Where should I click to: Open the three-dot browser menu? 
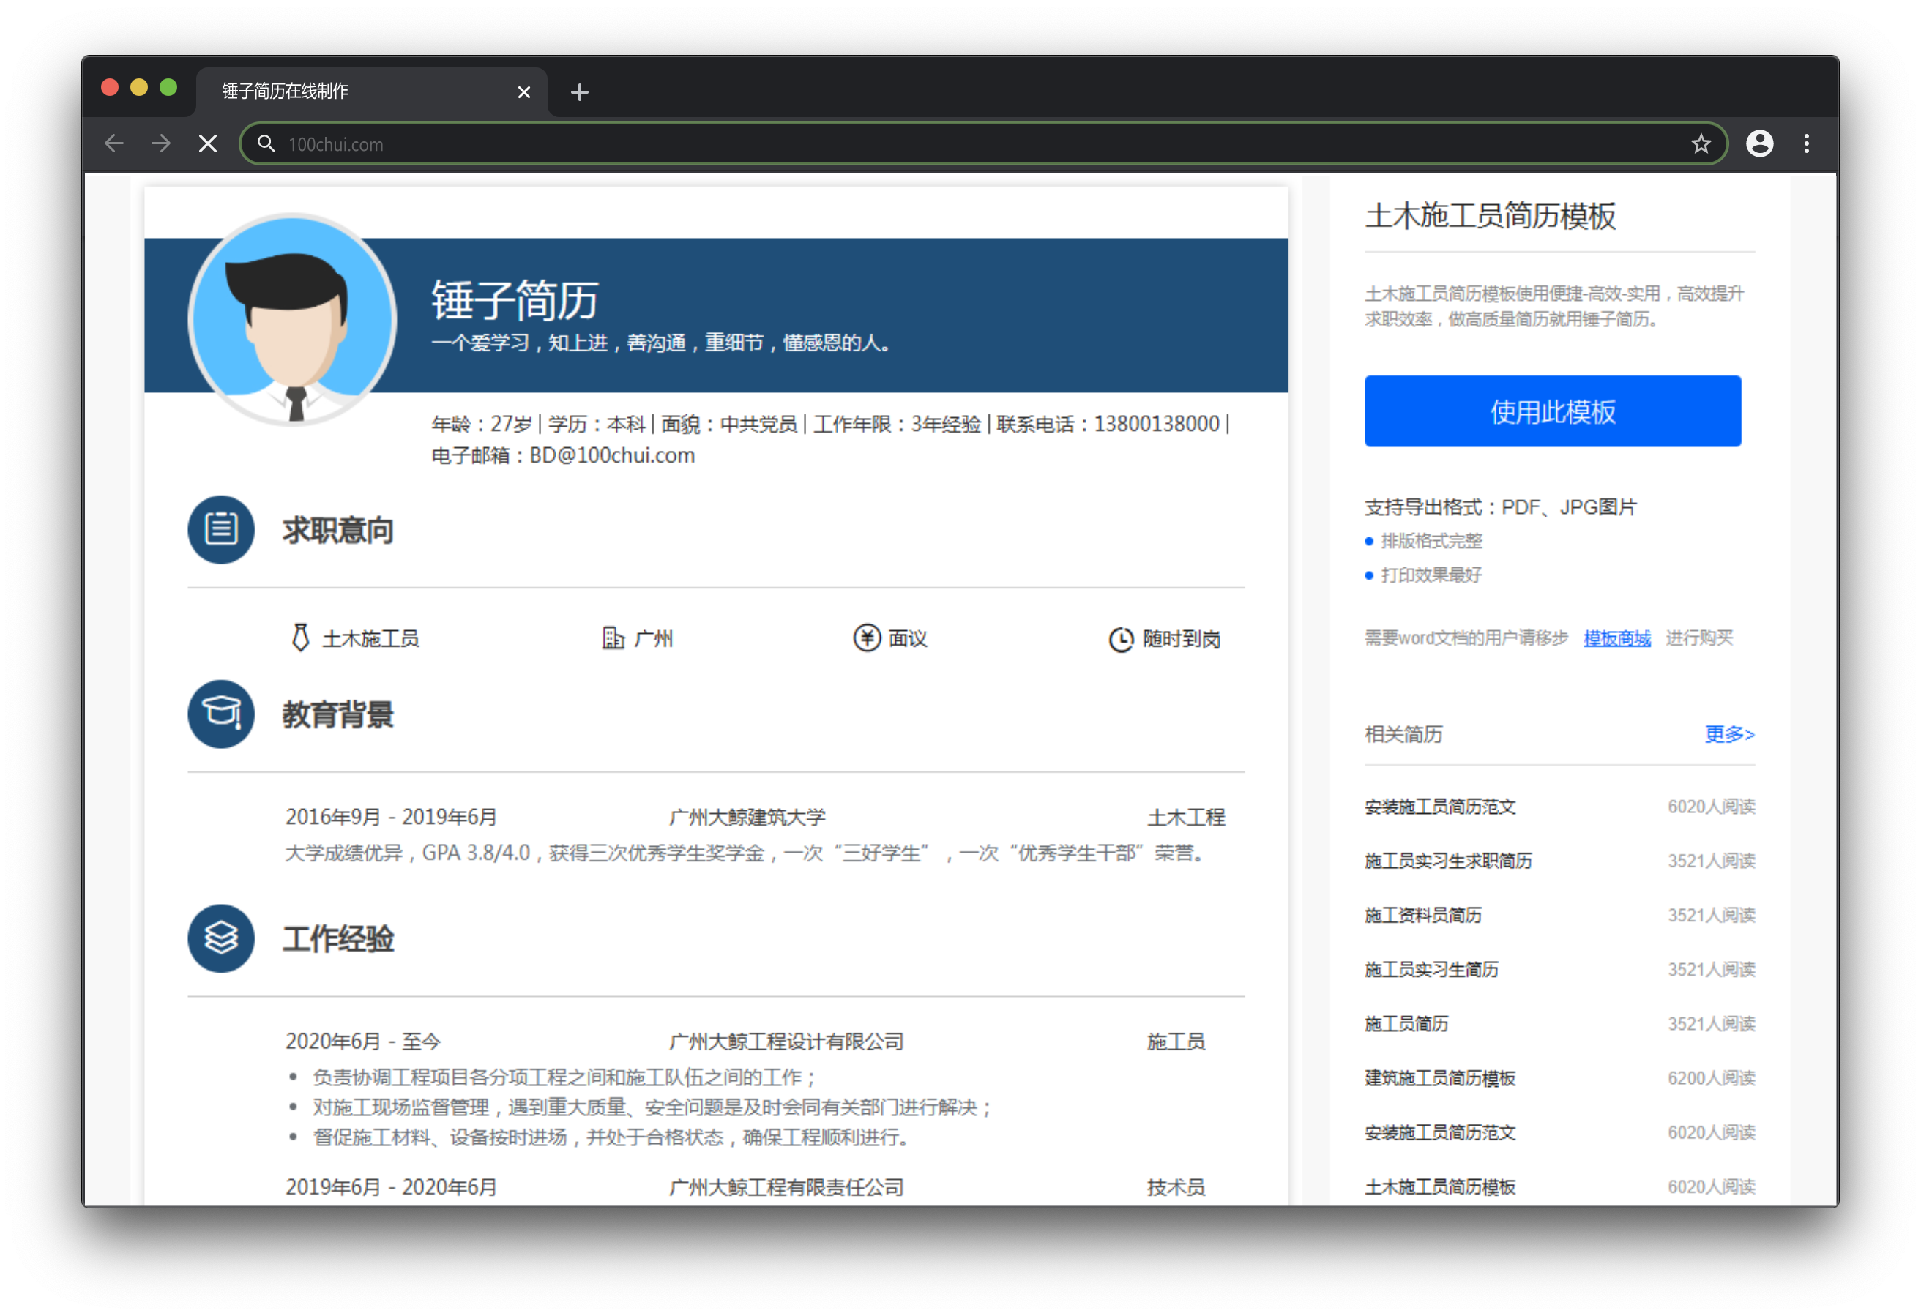click(1806, 144)
